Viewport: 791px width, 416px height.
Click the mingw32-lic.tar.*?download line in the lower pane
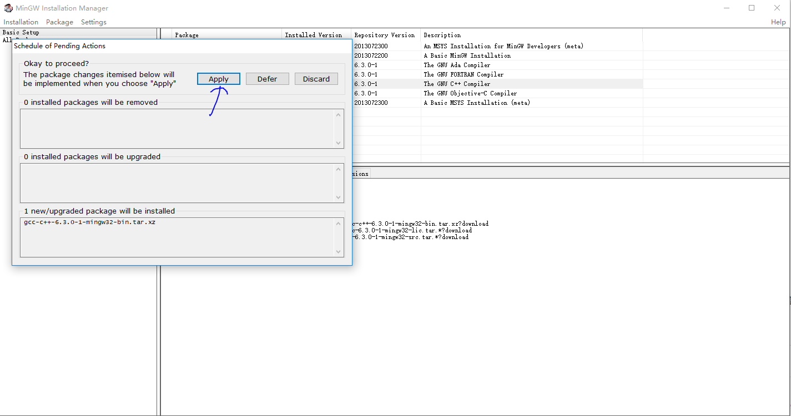412,230
